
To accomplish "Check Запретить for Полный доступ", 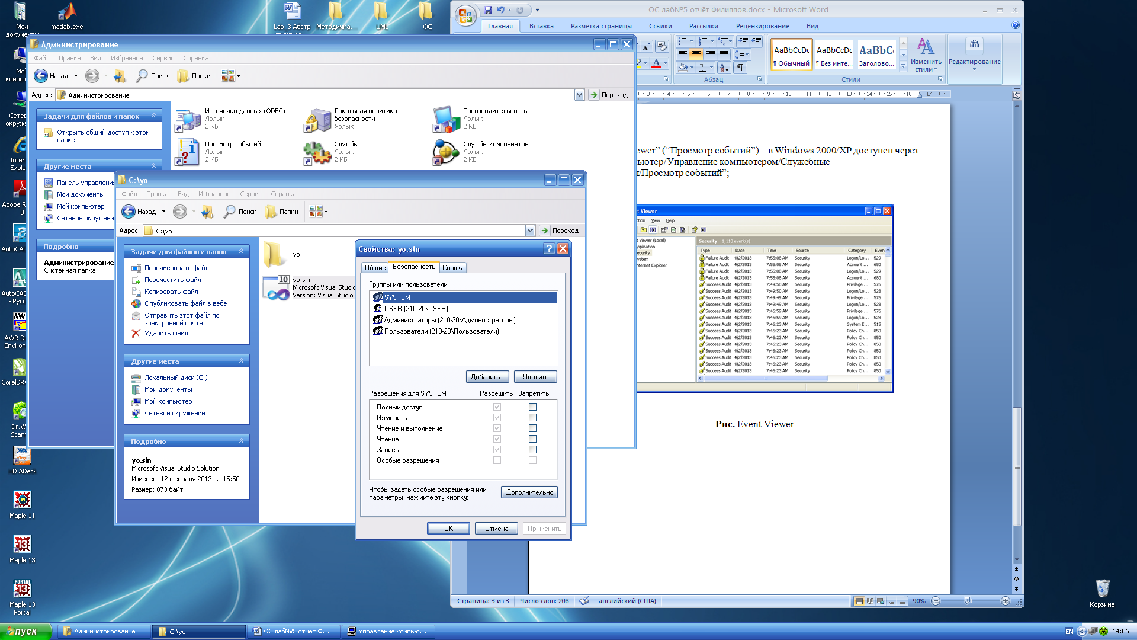I will [x=532, y=407].
